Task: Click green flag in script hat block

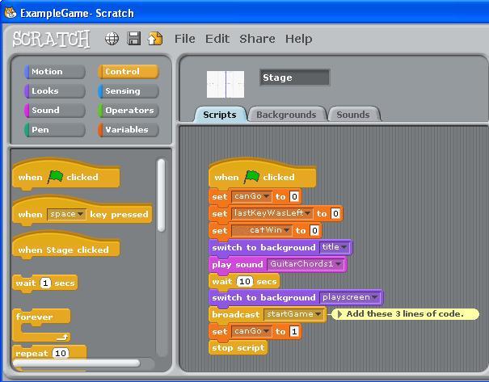Action: click(251, 177)
